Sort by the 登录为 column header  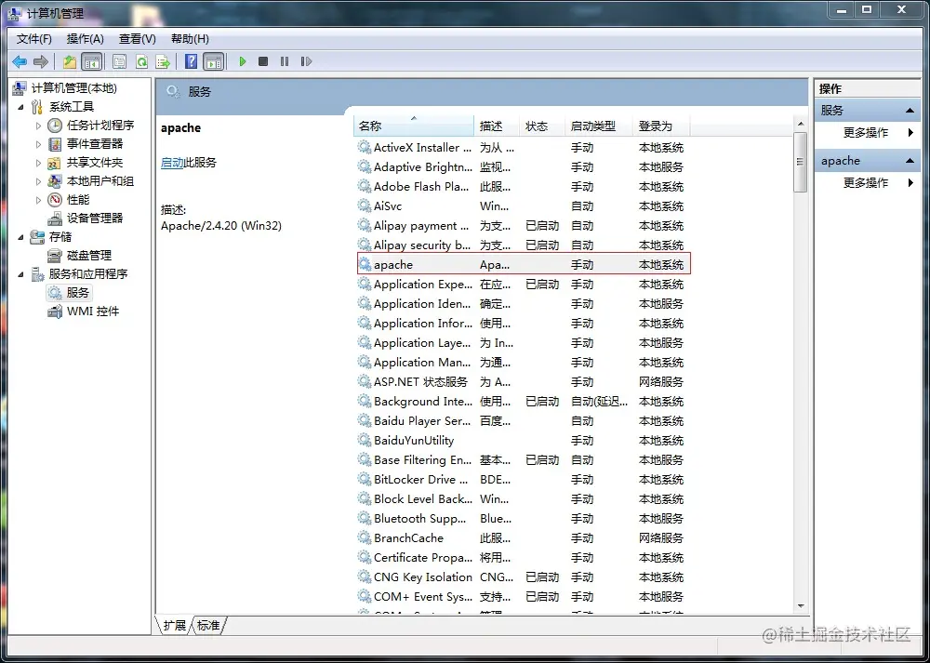[660, 126]
